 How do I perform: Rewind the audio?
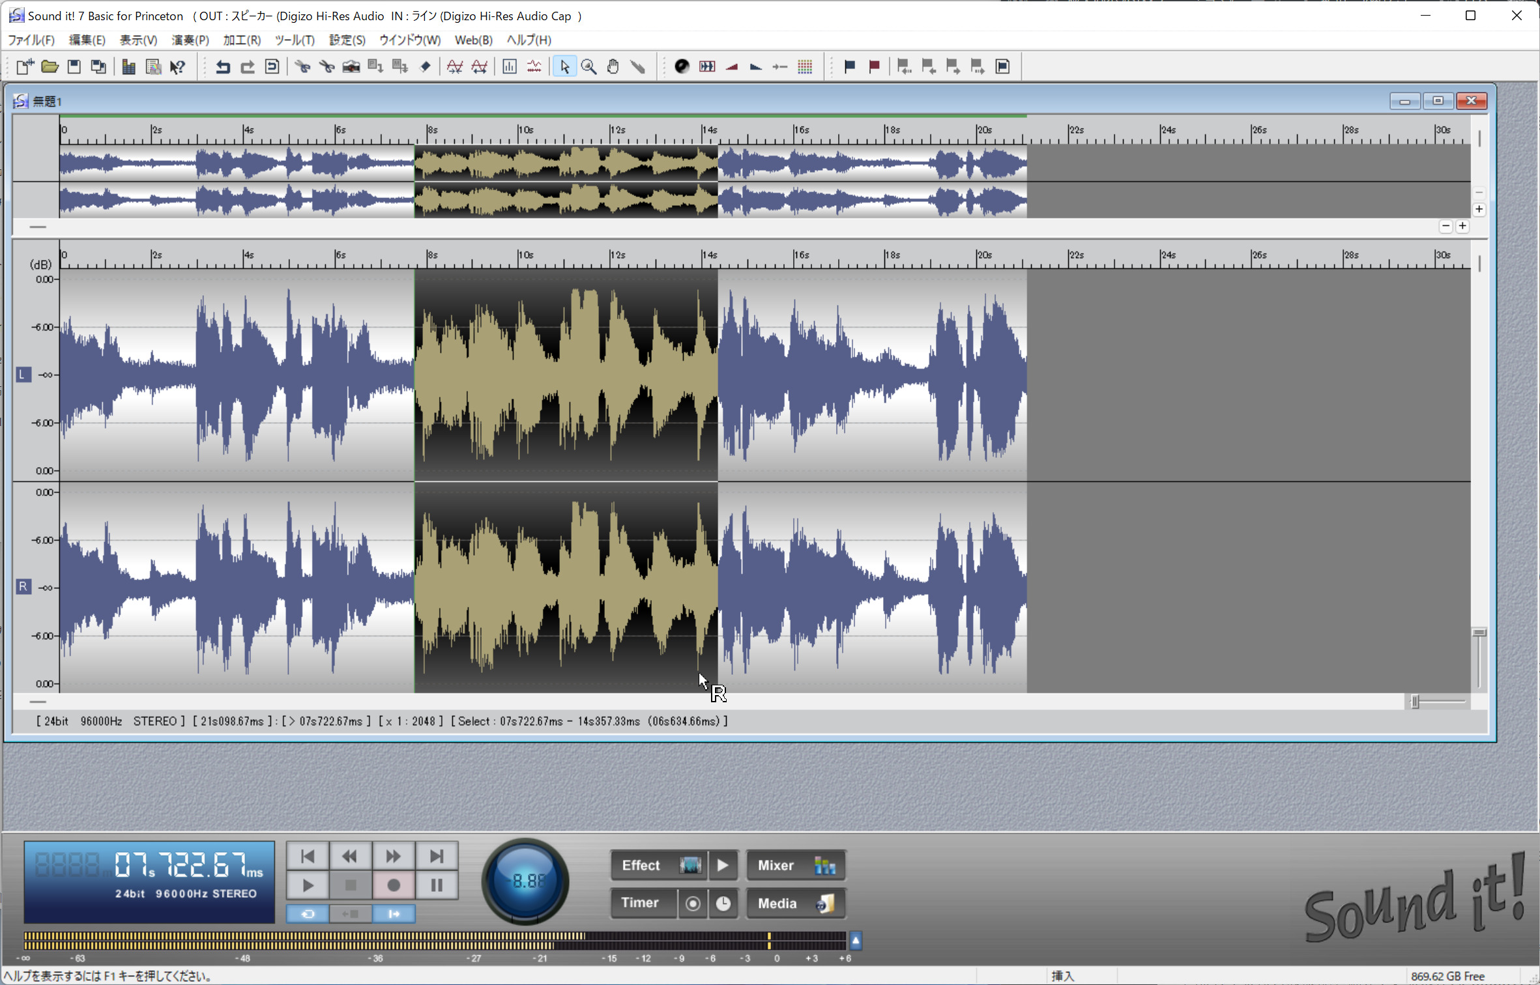351,856
